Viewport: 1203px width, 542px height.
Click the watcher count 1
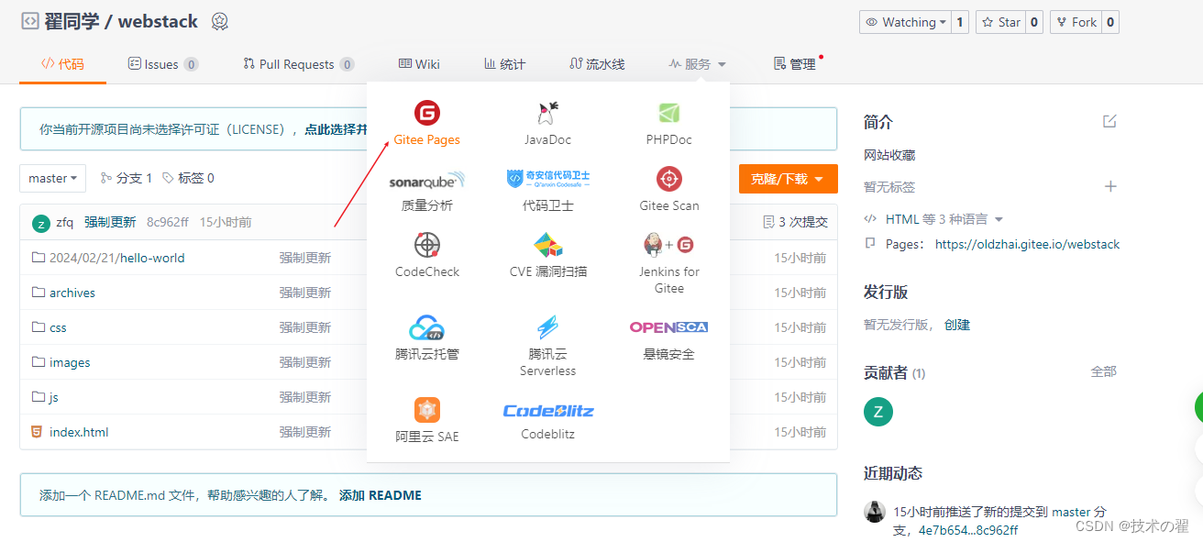(x=960, y=22)
